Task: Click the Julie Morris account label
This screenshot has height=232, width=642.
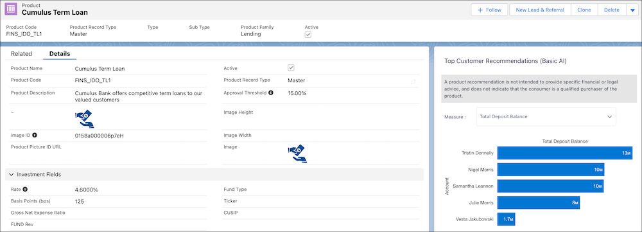Action: [481, 202]
